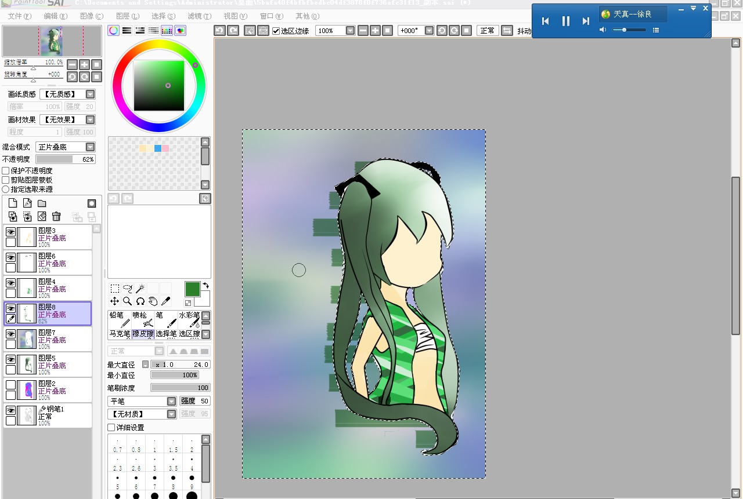Show hidden layer 图层2
Image resolution: width=743 pixels, height=499 pixels.
tap(10, 385)
